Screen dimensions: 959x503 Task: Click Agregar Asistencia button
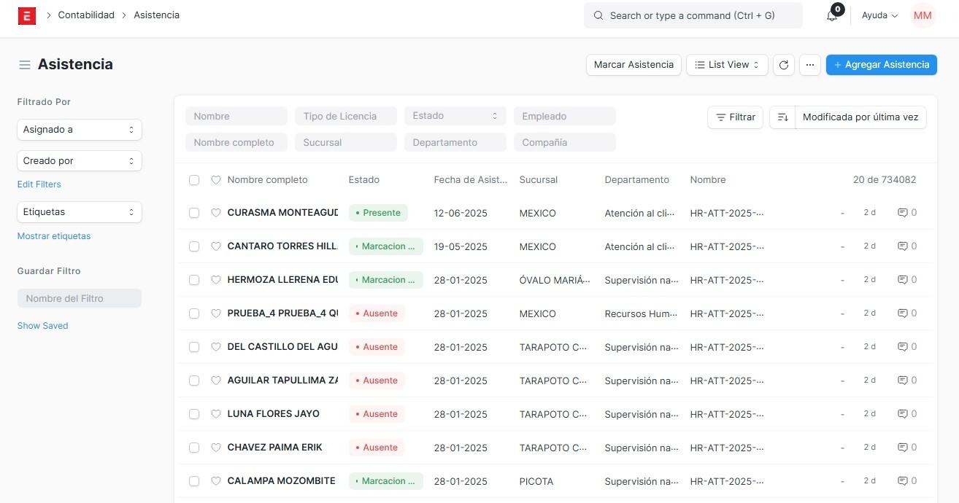coord(881,65)
